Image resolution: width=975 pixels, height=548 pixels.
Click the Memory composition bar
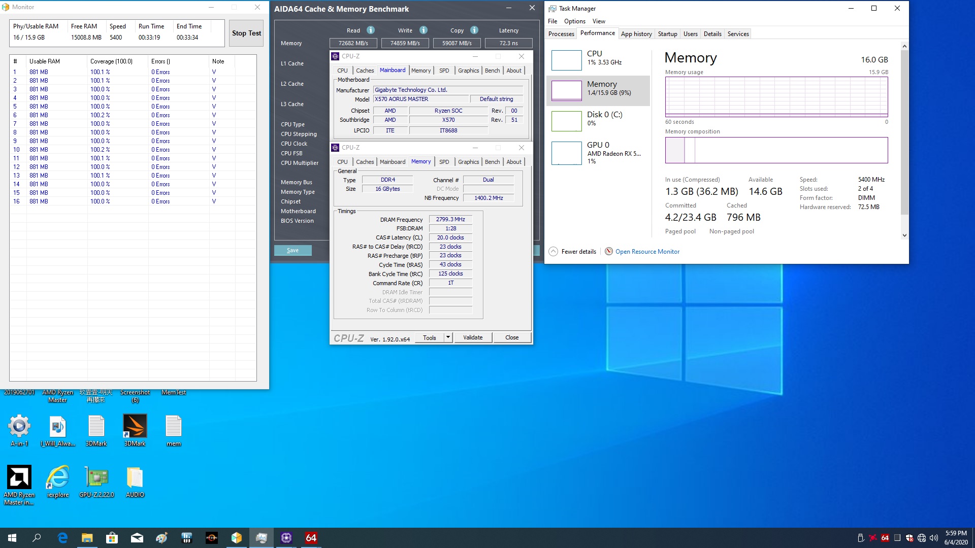776,150
